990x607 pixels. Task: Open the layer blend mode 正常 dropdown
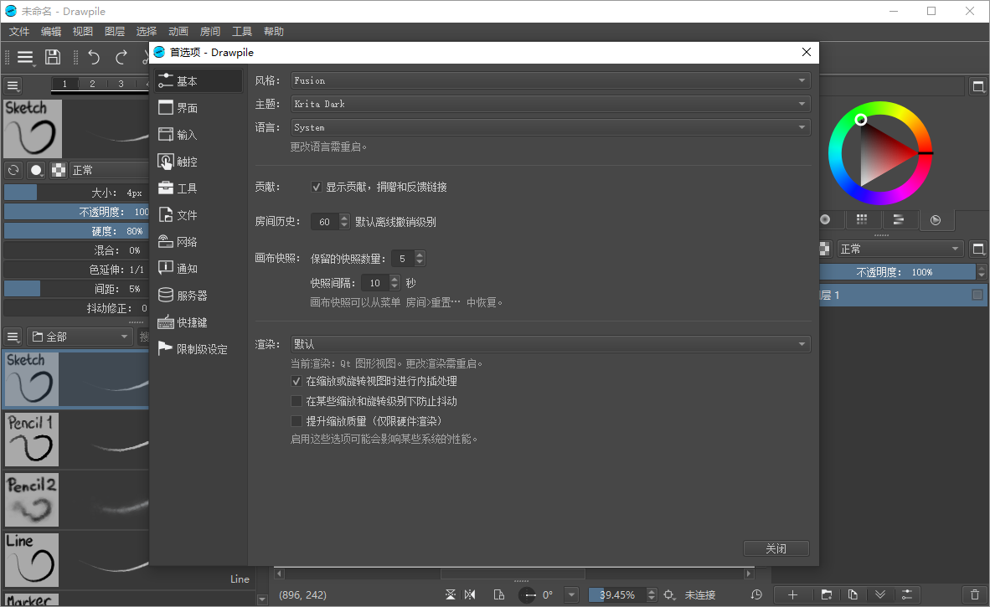click(900, 249)
